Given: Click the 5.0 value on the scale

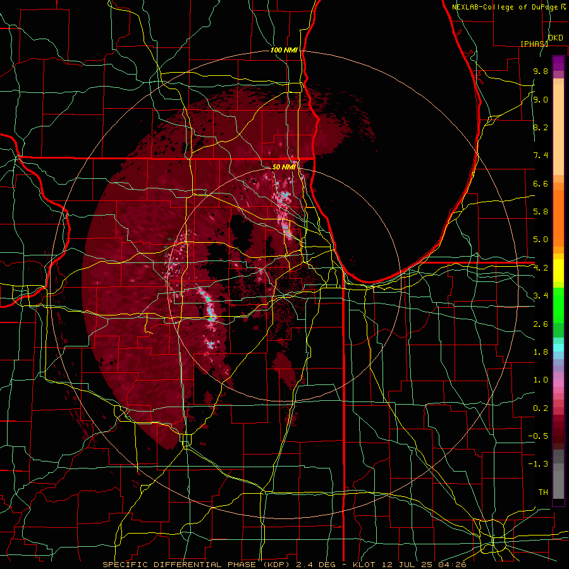Looking at the screenshot, I should tap(541, 240).
